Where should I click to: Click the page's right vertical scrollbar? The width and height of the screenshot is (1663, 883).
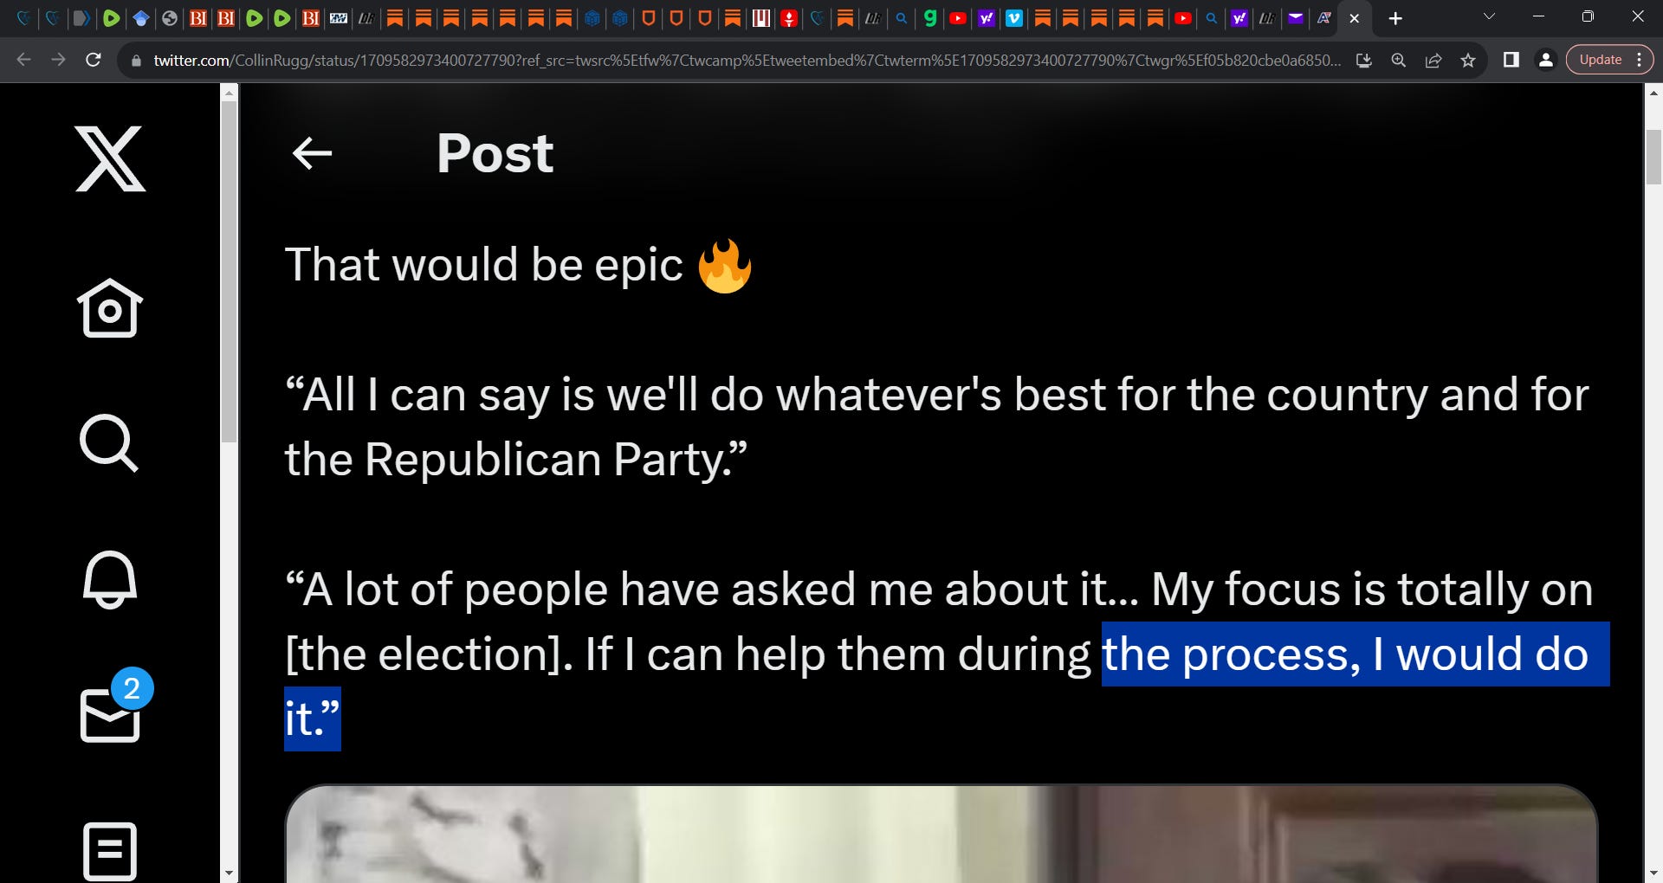pyautogui.click(x=1653, y=483)
